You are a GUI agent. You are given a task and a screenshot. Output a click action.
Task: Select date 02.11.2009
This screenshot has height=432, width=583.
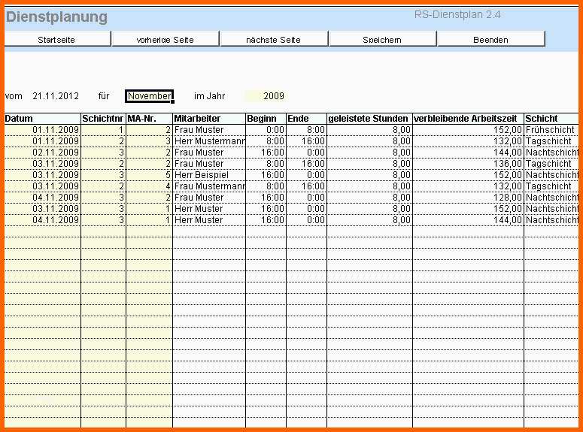[42, 153]
